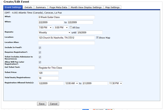Enable the All Day checkbox
This screenshot has width=164, height=110.
pyautogui.click(x=71, y=27)
